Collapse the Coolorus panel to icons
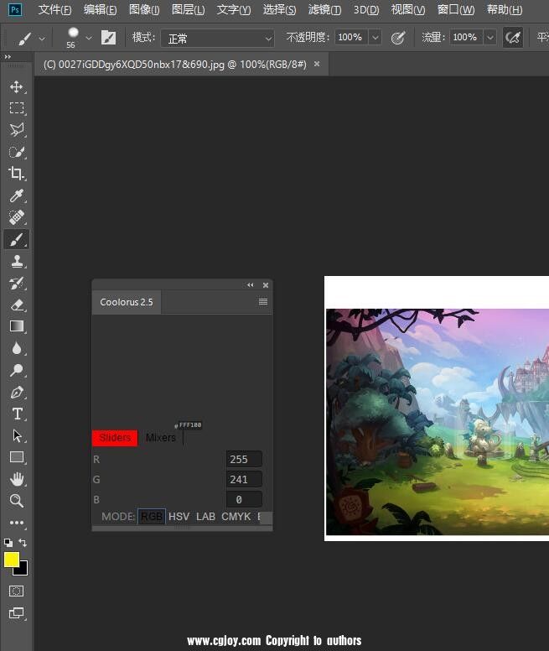The height and width of the screenshot is (651, 549). pos(250,285)
